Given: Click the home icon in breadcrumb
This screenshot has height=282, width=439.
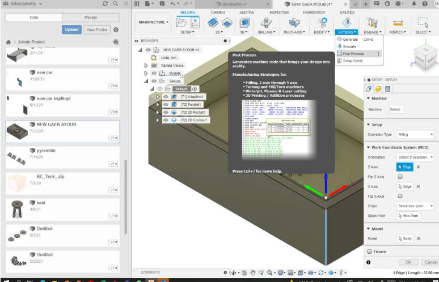Looking at the screenshot, I should click(9, 42).
